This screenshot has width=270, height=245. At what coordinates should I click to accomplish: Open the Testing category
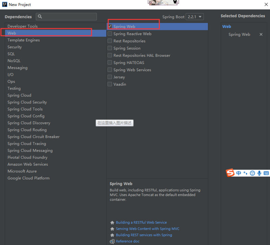(56, 88)
